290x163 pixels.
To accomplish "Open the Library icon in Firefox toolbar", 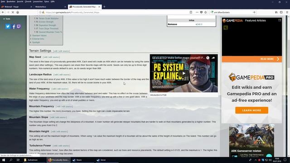I will click(x=276, y=12).
